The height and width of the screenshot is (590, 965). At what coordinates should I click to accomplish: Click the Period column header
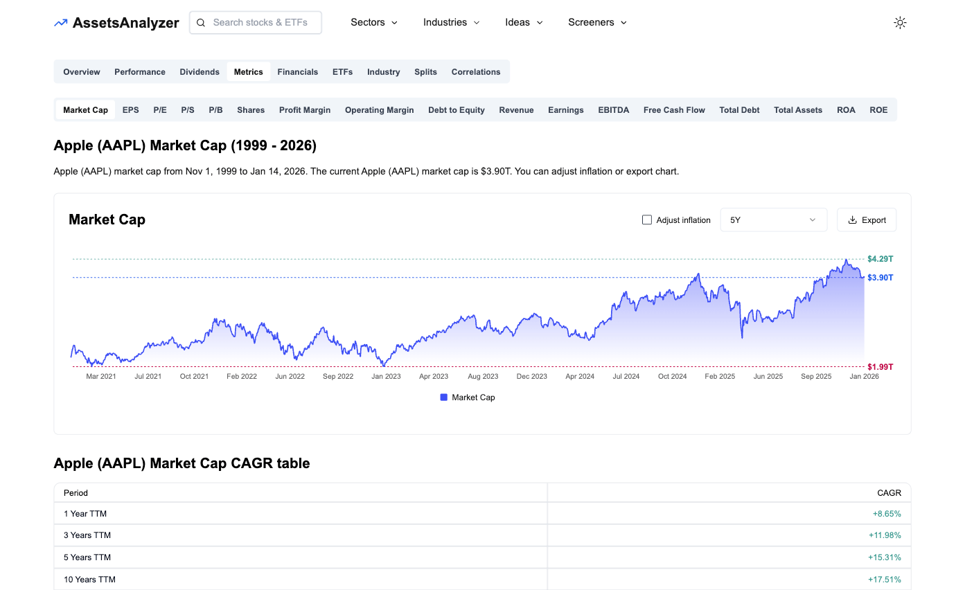[x=76, y=493]
